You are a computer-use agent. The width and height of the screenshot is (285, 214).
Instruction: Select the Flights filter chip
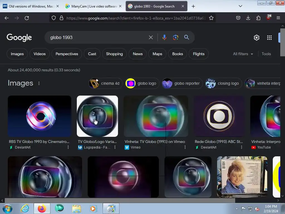pyautogui.click(x=199, y=54)
